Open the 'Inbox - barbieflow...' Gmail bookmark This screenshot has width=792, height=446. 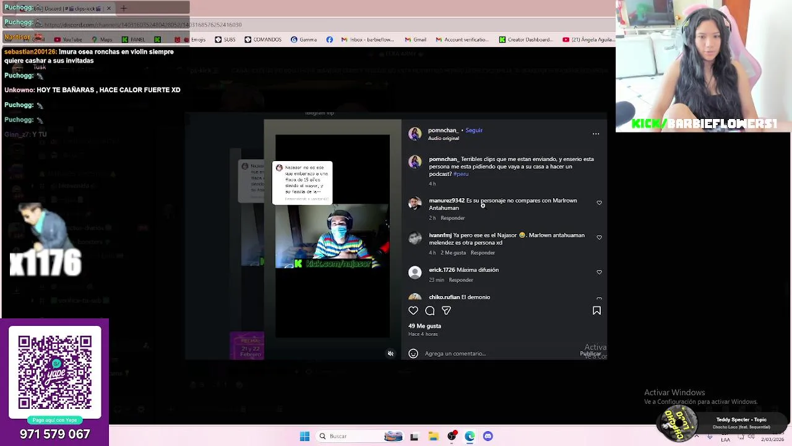click(367, 40)
